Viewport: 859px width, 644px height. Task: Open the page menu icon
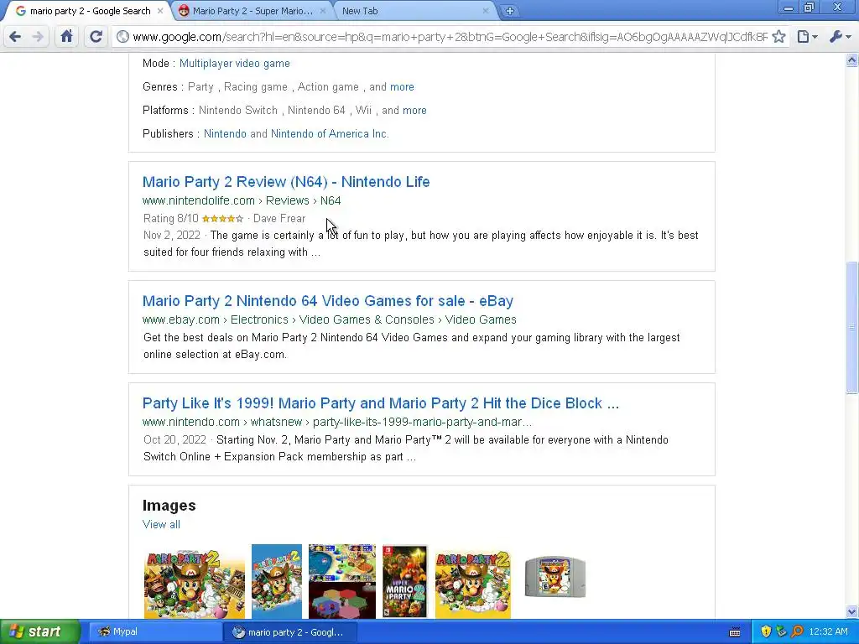(x=807, y=37)
